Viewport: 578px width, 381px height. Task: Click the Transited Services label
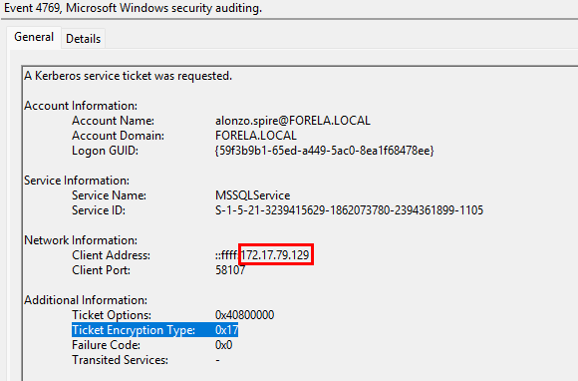coord(120,360)
